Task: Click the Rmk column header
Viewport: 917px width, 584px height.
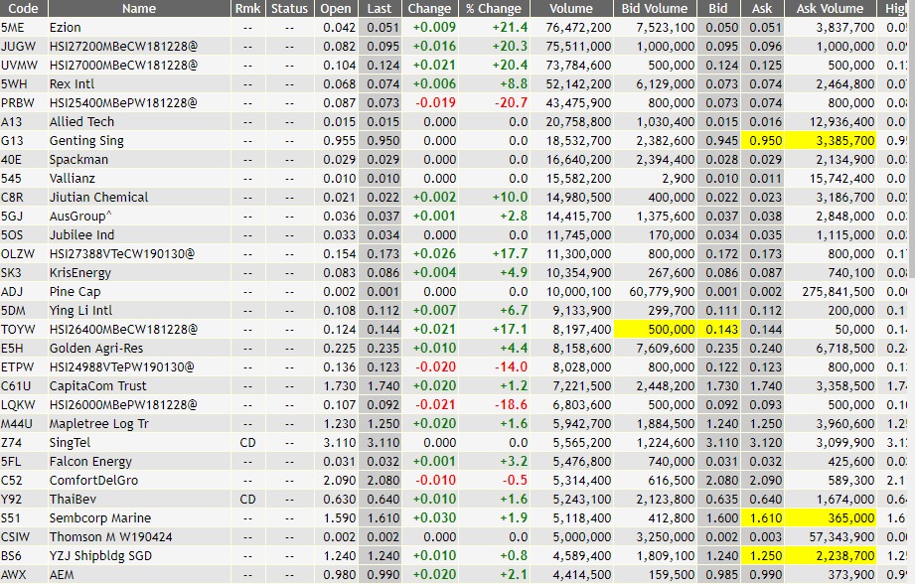Action: (247, 8)
